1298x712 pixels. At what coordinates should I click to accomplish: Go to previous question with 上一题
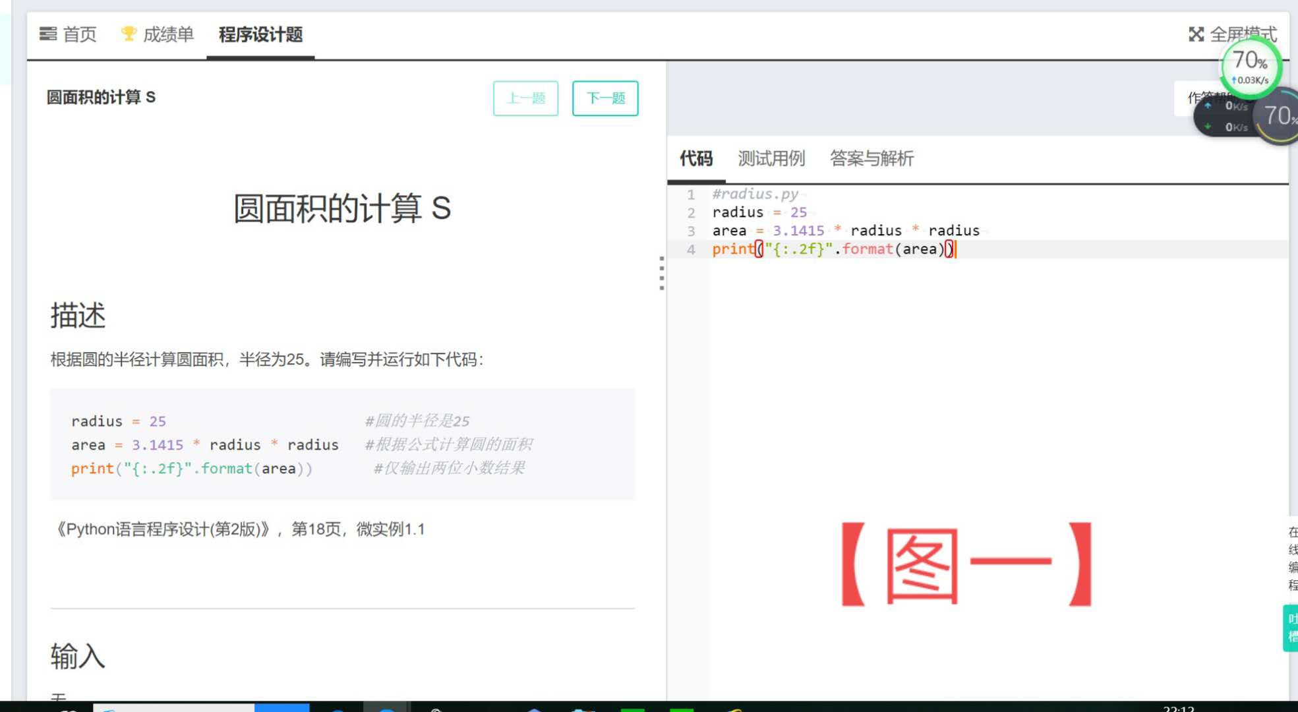click(525, 98)
